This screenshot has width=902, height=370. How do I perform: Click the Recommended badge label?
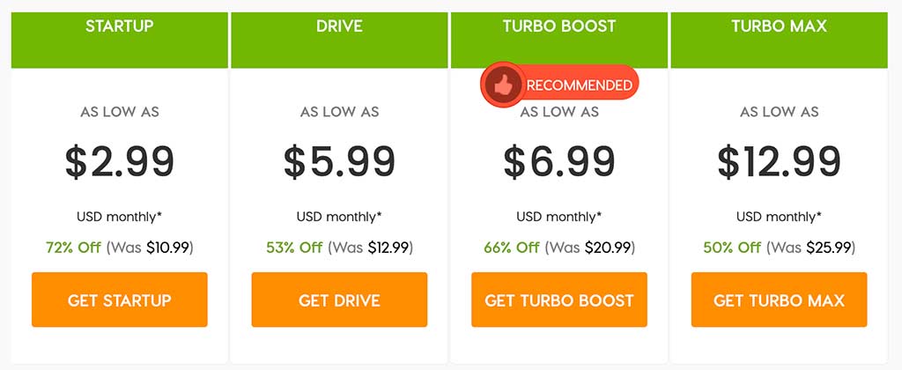pyautogui.click(x=579, y=85)
